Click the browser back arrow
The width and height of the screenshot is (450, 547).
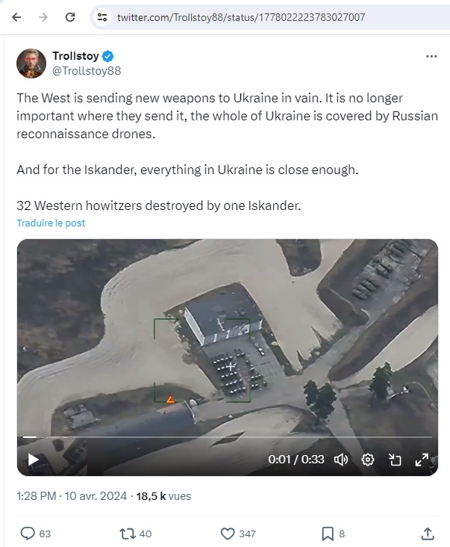click(16, 17)
